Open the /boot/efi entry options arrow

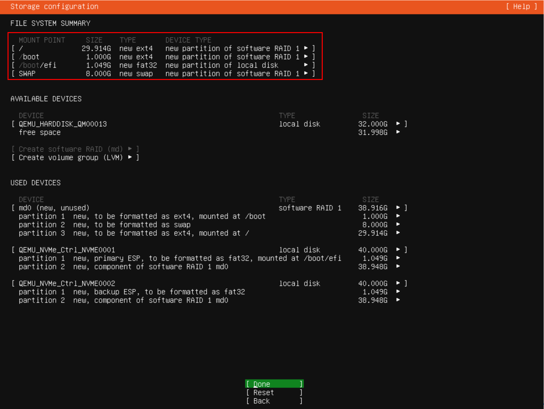(x=306, y=65)
